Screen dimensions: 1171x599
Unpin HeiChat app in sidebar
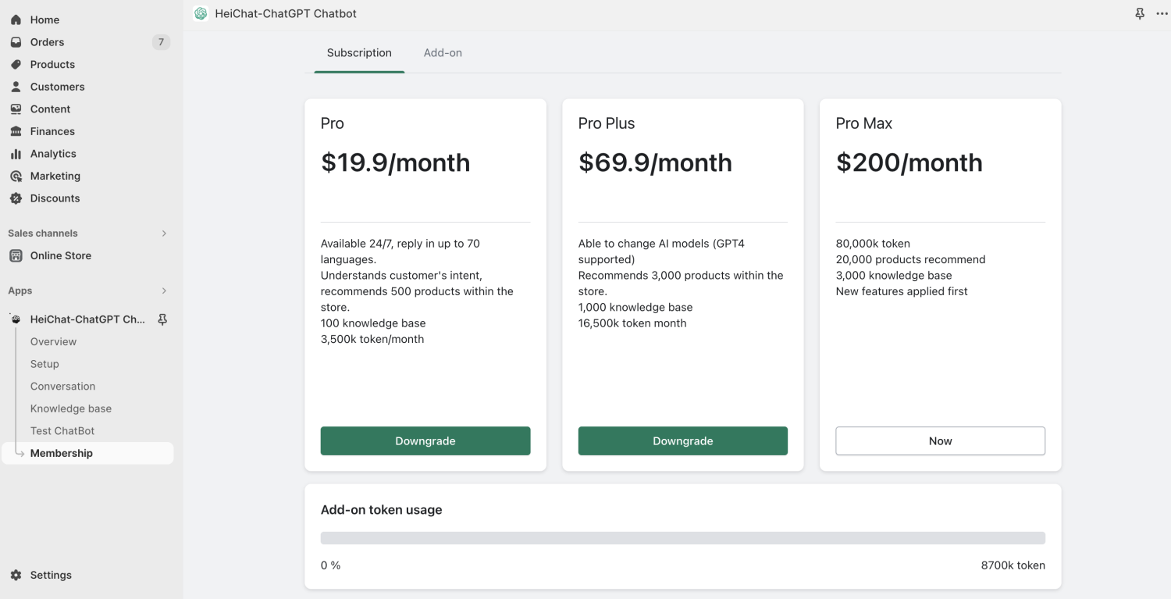pos(162,319)
